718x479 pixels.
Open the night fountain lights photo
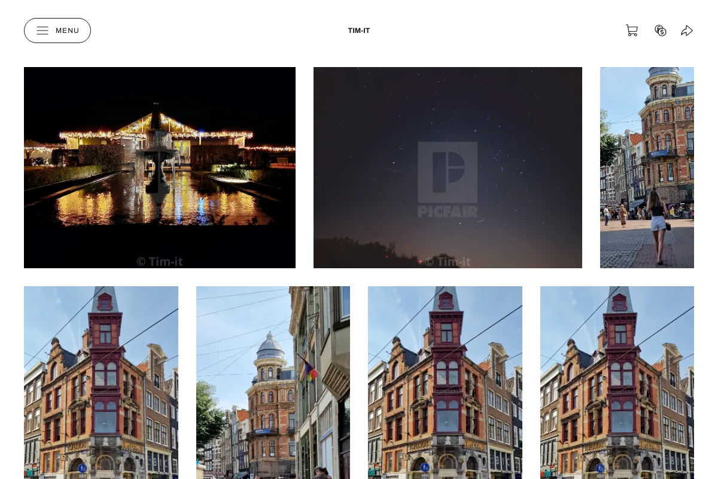click(160, 168)
